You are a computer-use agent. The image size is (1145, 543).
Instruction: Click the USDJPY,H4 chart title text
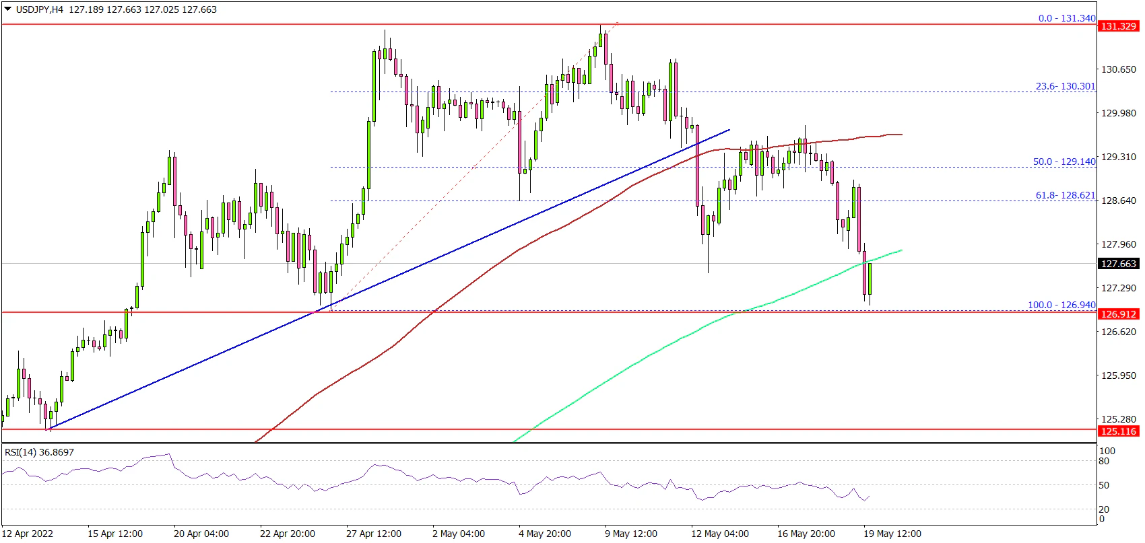(39, 9)
